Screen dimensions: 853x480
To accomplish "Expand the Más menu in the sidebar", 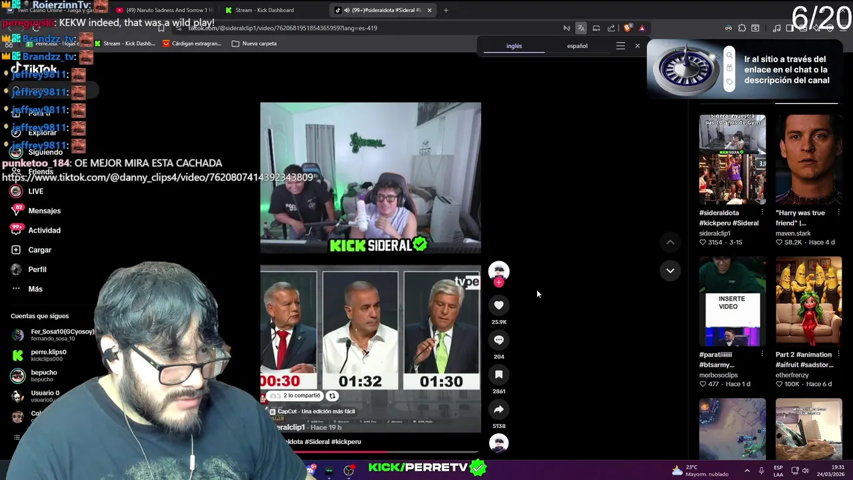I will [27, 289].
